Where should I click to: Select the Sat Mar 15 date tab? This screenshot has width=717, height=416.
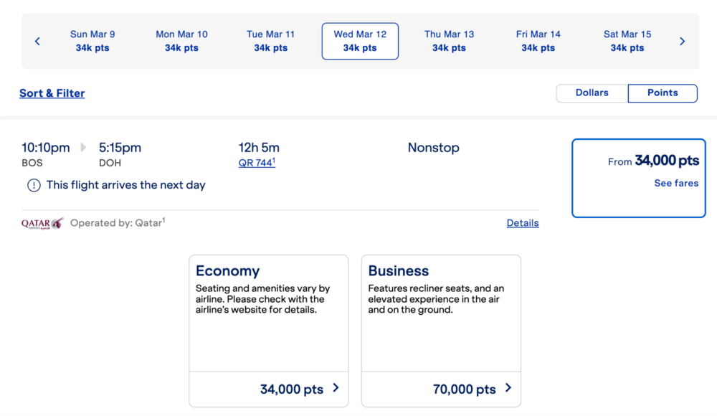[x=627, y=41]
